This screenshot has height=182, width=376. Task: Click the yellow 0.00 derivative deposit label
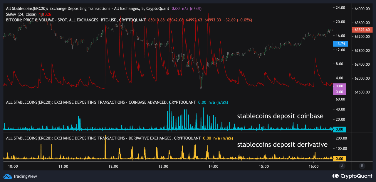339,158
